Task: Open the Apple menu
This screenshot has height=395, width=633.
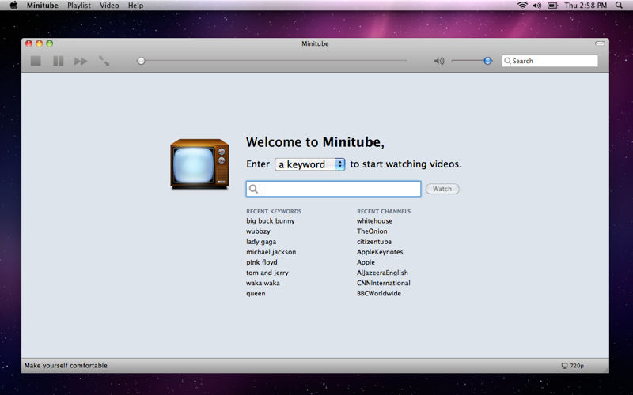Action: pos(13,6)
